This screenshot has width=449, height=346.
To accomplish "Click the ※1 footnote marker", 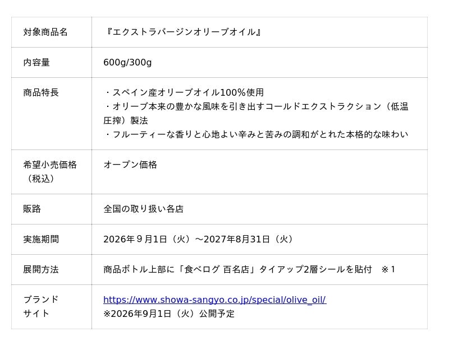I will 388,269.
